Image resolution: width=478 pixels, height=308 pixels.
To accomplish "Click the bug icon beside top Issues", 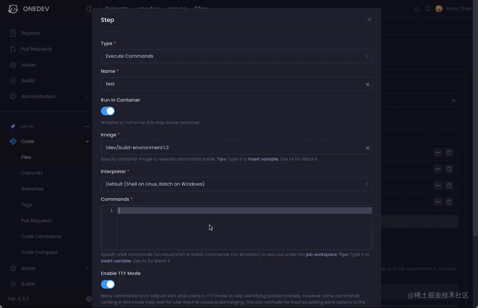I will click(13, 65).
